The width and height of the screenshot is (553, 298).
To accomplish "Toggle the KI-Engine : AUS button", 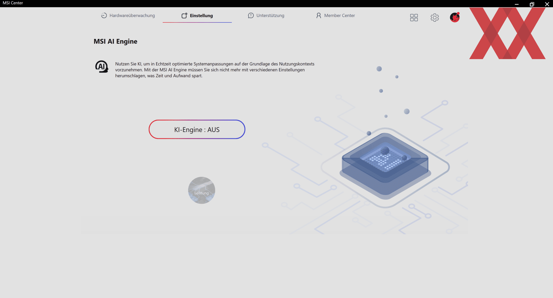I will pyautogui.click(x=197, y=129).
